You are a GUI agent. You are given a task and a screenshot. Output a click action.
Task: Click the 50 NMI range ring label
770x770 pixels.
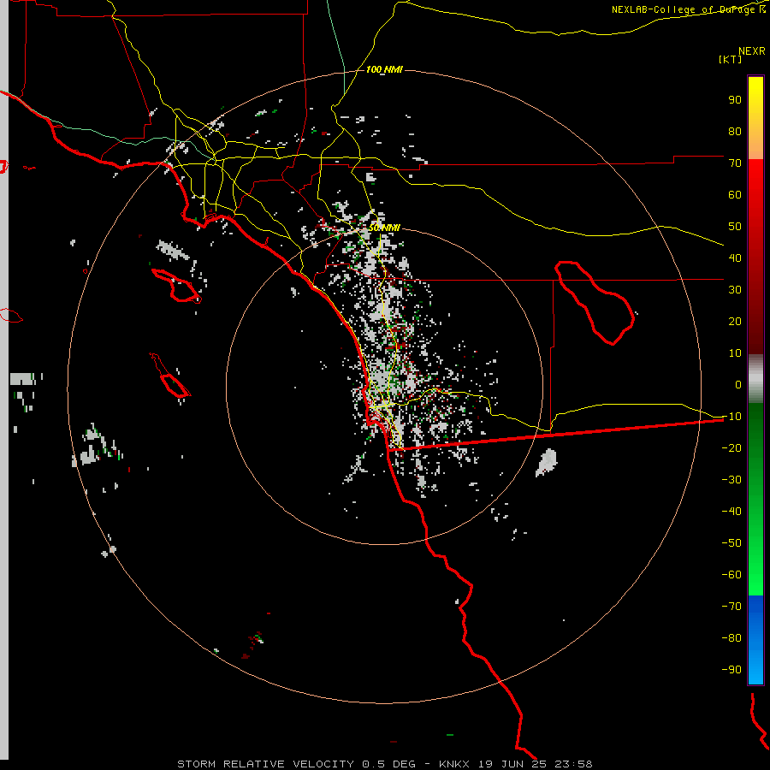coord(384,228)
